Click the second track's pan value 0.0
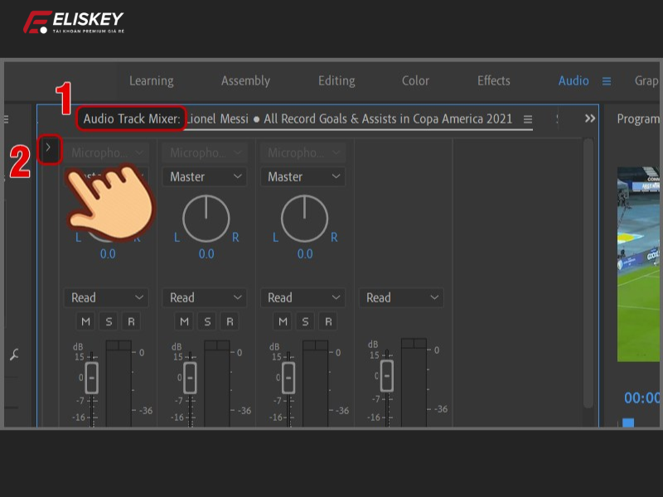This screenshot has width=663, height=497. pyautogui.click(x=206, y=254)
